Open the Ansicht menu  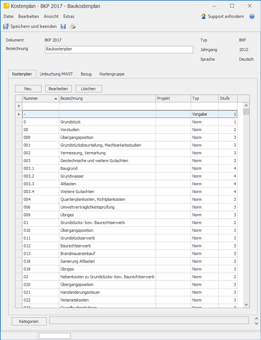(x=51, y=17)
